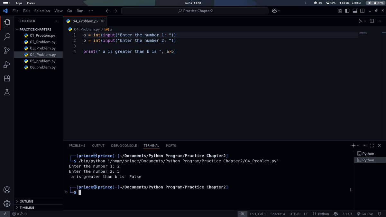
Task: Open the Selection menu
Action: (42, 11)
